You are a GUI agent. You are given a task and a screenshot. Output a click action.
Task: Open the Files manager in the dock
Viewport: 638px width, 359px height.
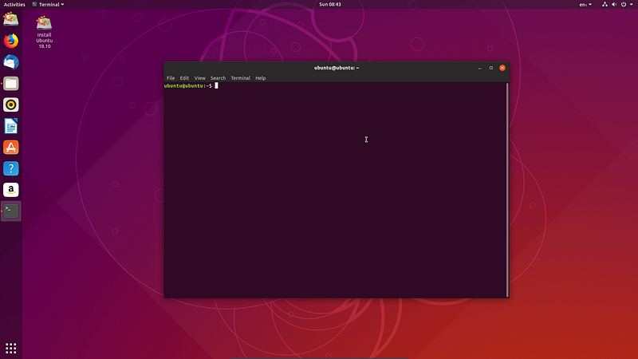tap(11, 84)
